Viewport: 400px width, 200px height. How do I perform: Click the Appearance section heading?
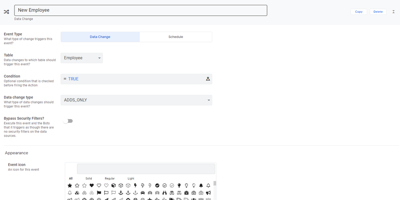(x=16, y=153)
